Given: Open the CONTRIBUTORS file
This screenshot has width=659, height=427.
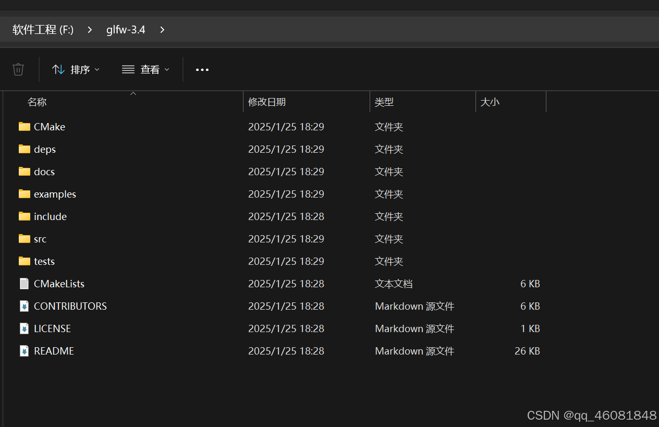Looking at the screenshot, I should (70, 306).
